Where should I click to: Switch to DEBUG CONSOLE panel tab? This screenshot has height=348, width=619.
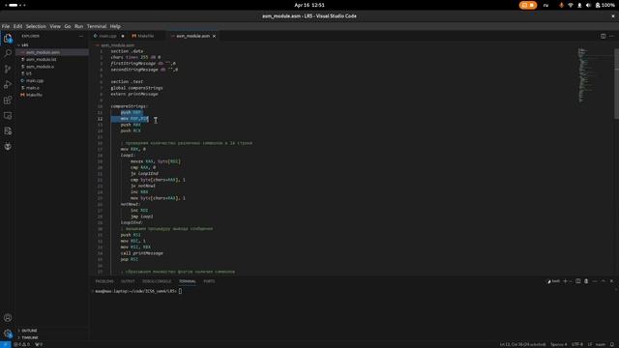(x=157, y=281)
